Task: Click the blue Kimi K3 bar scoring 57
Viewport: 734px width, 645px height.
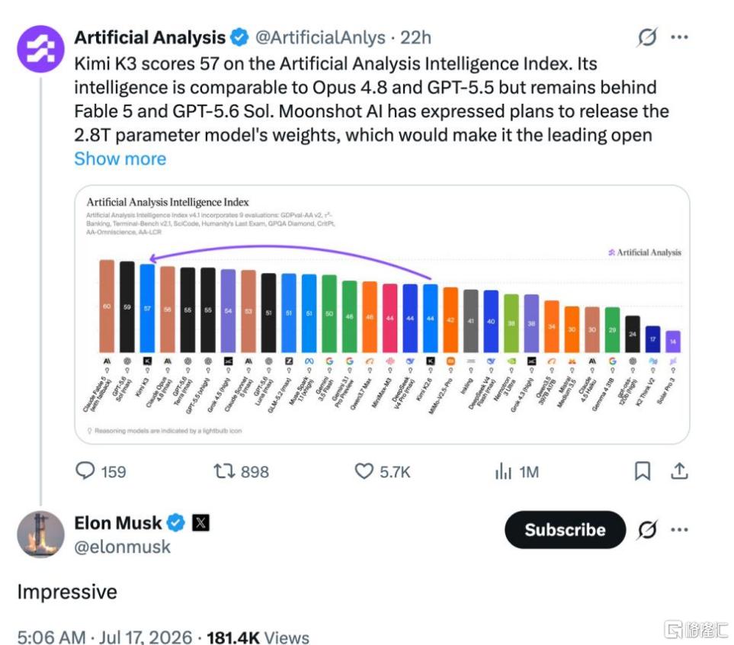Action: point(147,308)
